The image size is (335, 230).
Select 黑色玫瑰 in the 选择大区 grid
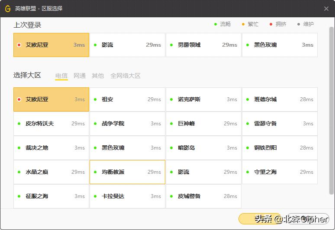tap(127, 148)
